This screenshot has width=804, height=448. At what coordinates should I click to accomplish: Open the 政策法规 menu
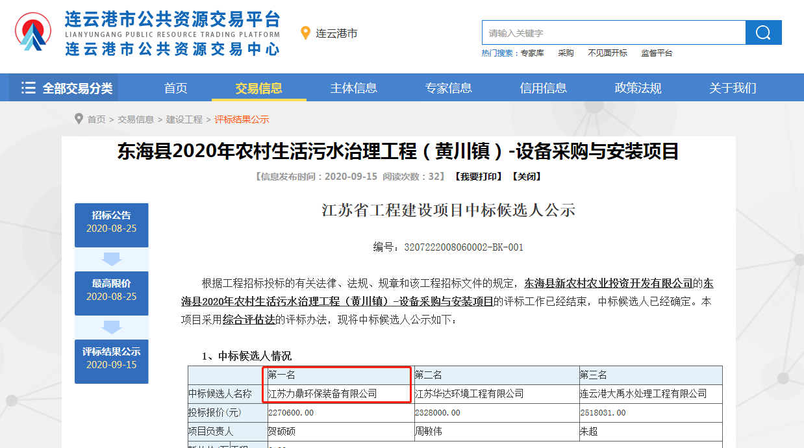(x=638, y=86)
